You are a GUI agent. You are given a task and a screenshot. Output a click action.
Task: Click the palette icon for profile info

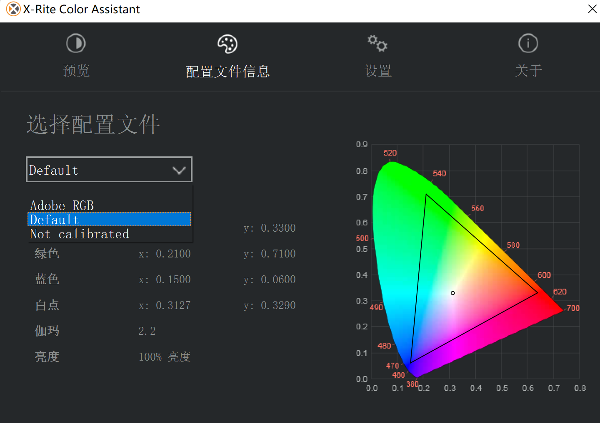coord(227,44)
